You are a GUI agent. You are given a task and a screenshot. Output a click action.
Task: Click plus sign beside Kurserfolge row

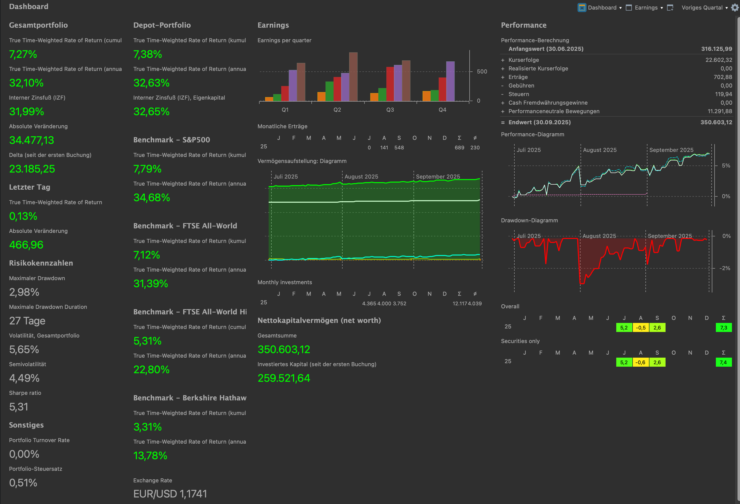click(503, 60)
